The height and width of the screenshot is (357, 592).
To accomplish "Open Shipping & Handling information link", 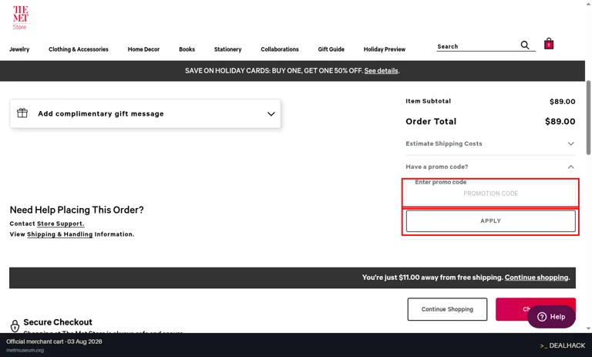I will pyautogui.click(x=59, y=234).
